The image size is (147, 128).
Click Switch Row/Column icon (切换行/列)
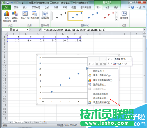tap(25, 15)
